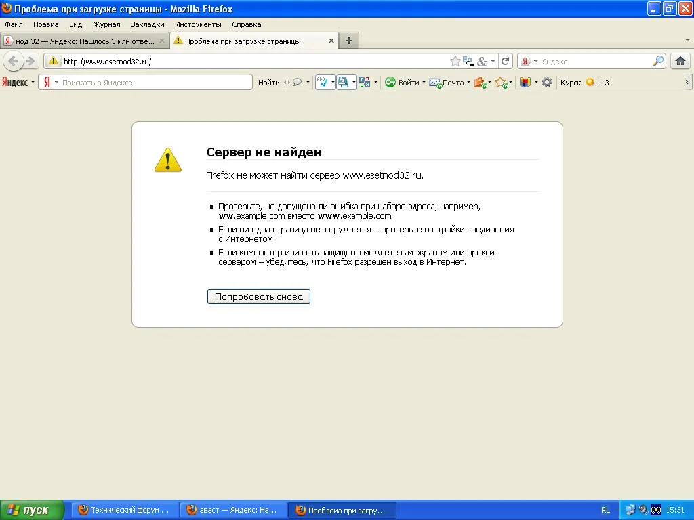Reload the page with the refresh icon
The height and width of the screenshot is (520, 694).
coord(505,61)
